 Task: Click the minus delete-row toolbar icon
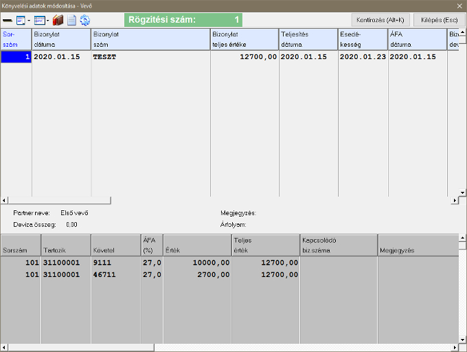point(8,21)
